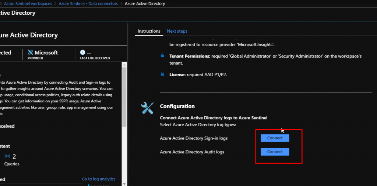This screenshot has width=377, height=186.
Task: Click the Configuration wrench and screwdriver icon
Action: point(147,108)
